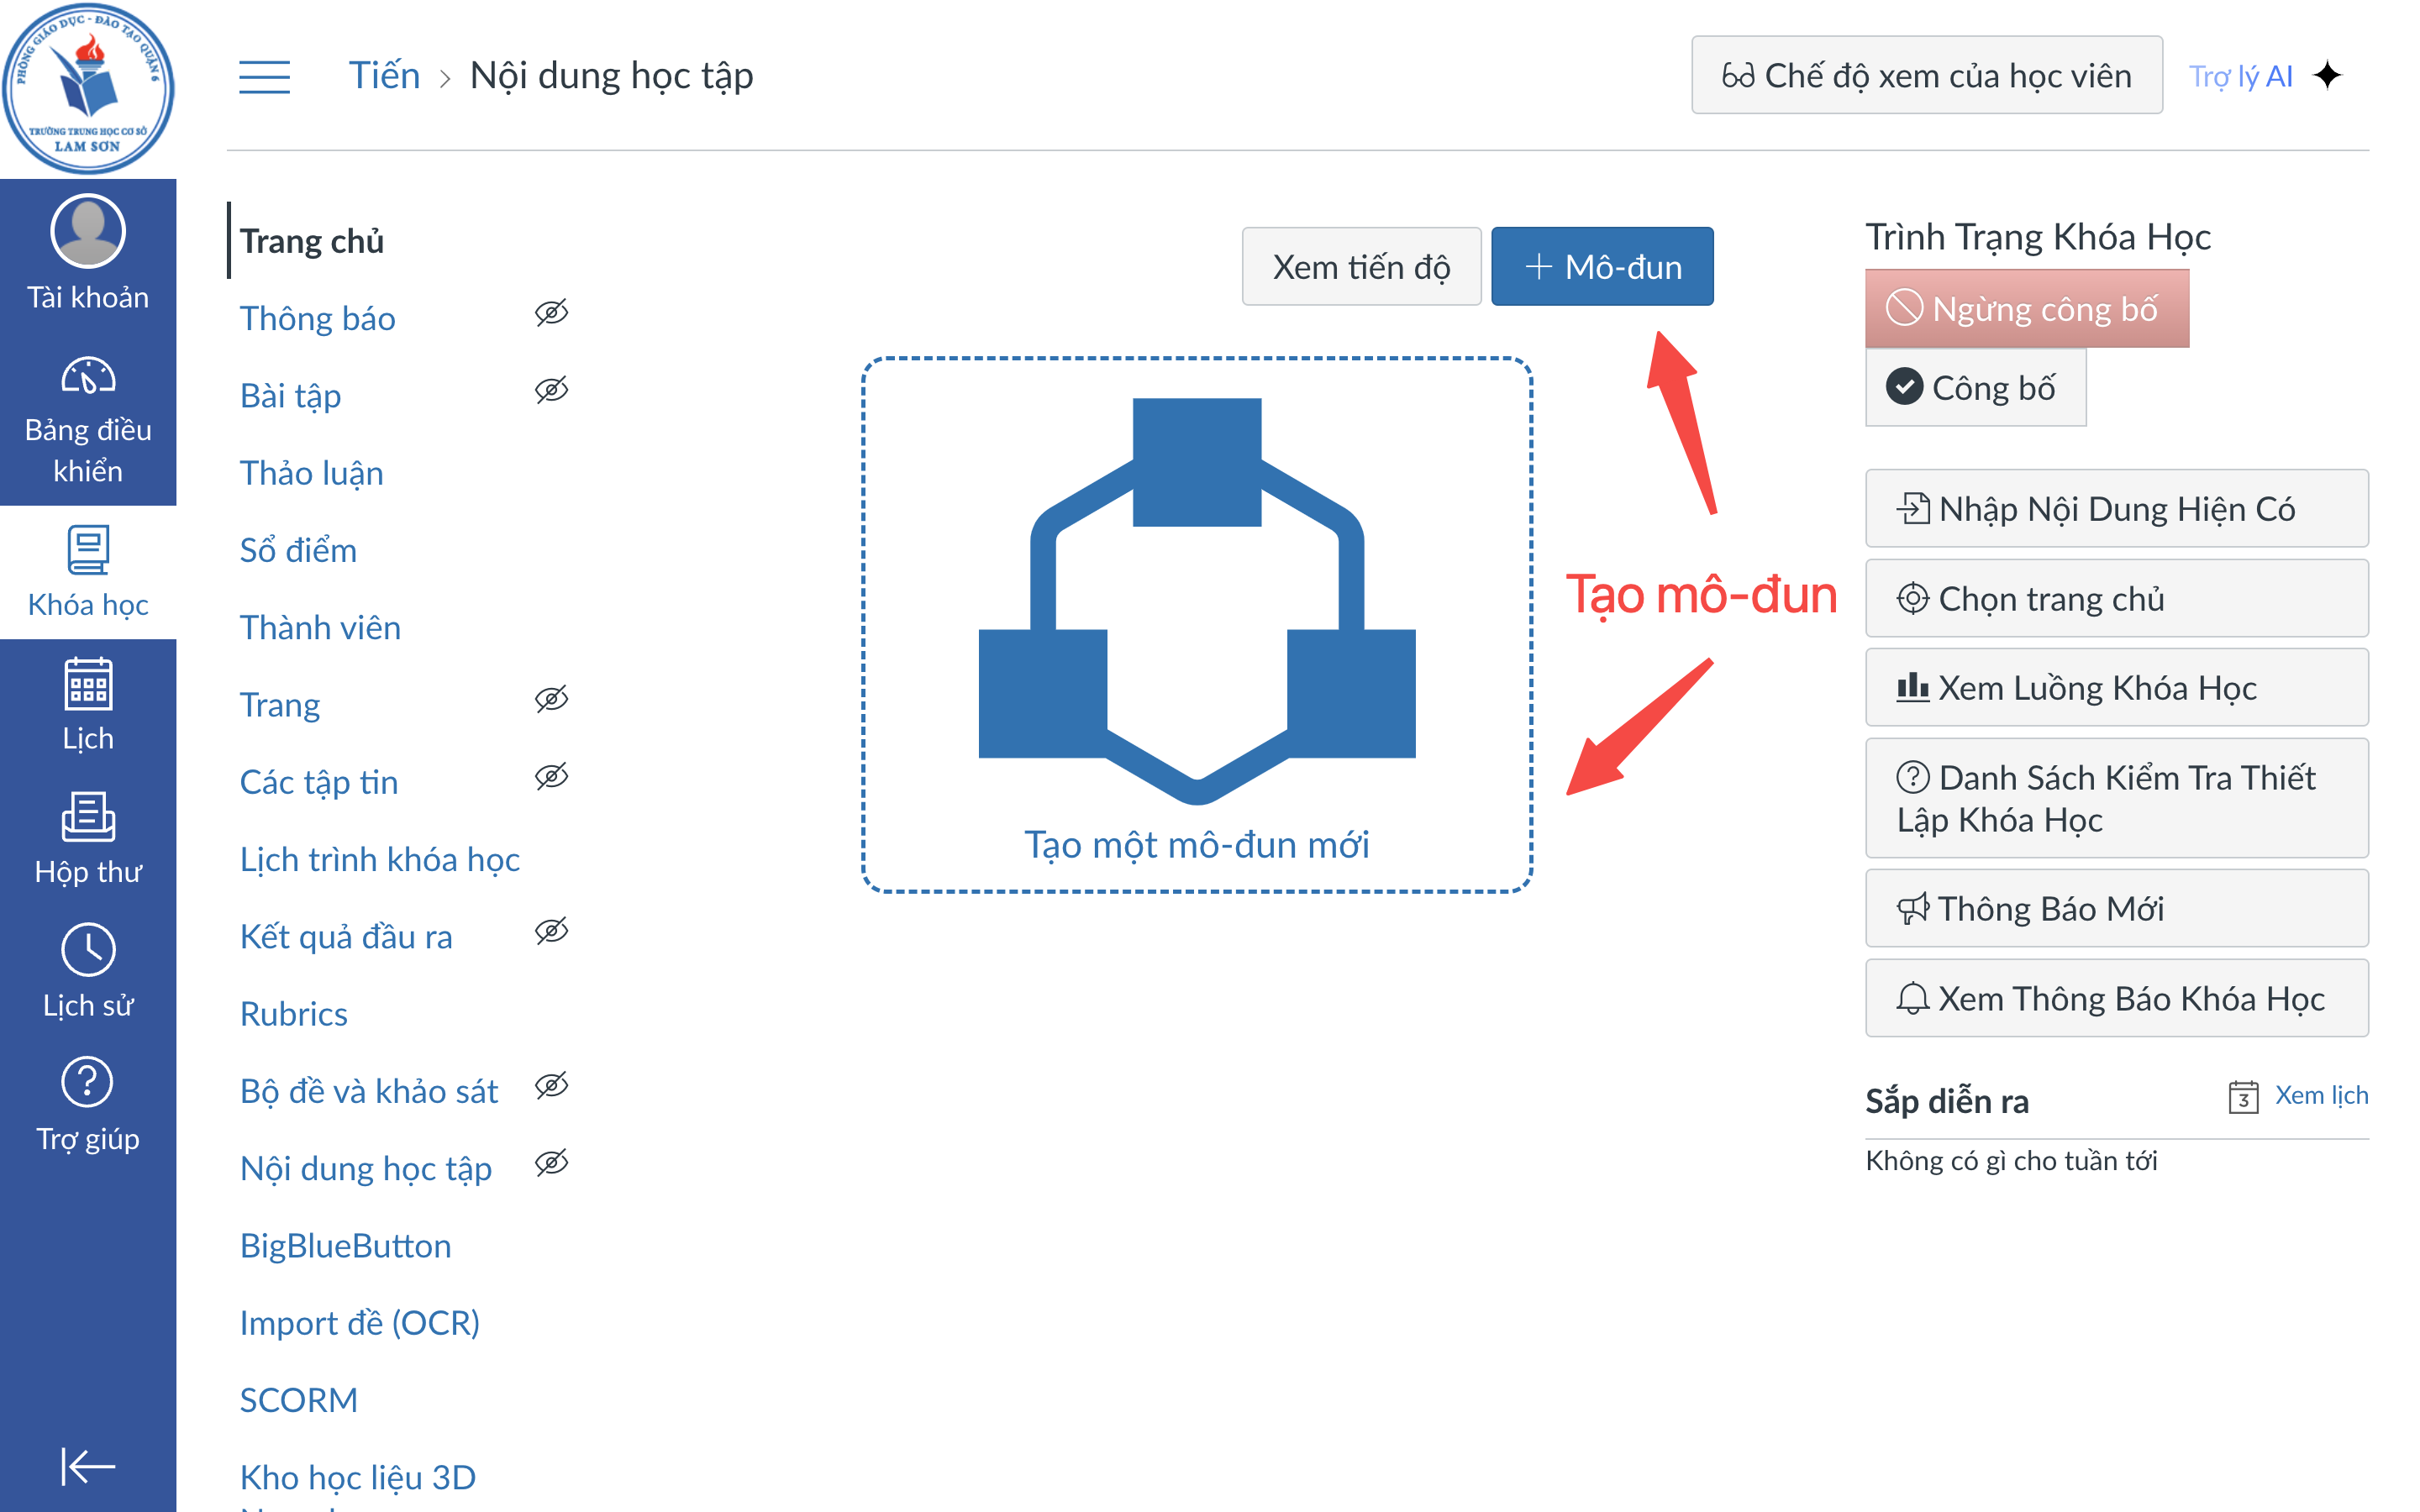Select Công bố publish state
Image resolution: width=2420 pixels, height=1512 pixels.
[1975, 387]
